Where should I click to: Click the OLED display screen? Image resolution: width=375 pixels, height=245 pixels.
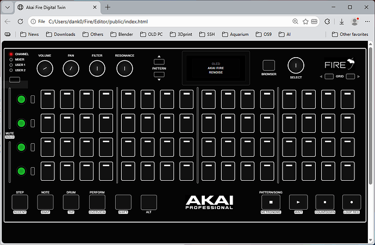coord(216,68)
